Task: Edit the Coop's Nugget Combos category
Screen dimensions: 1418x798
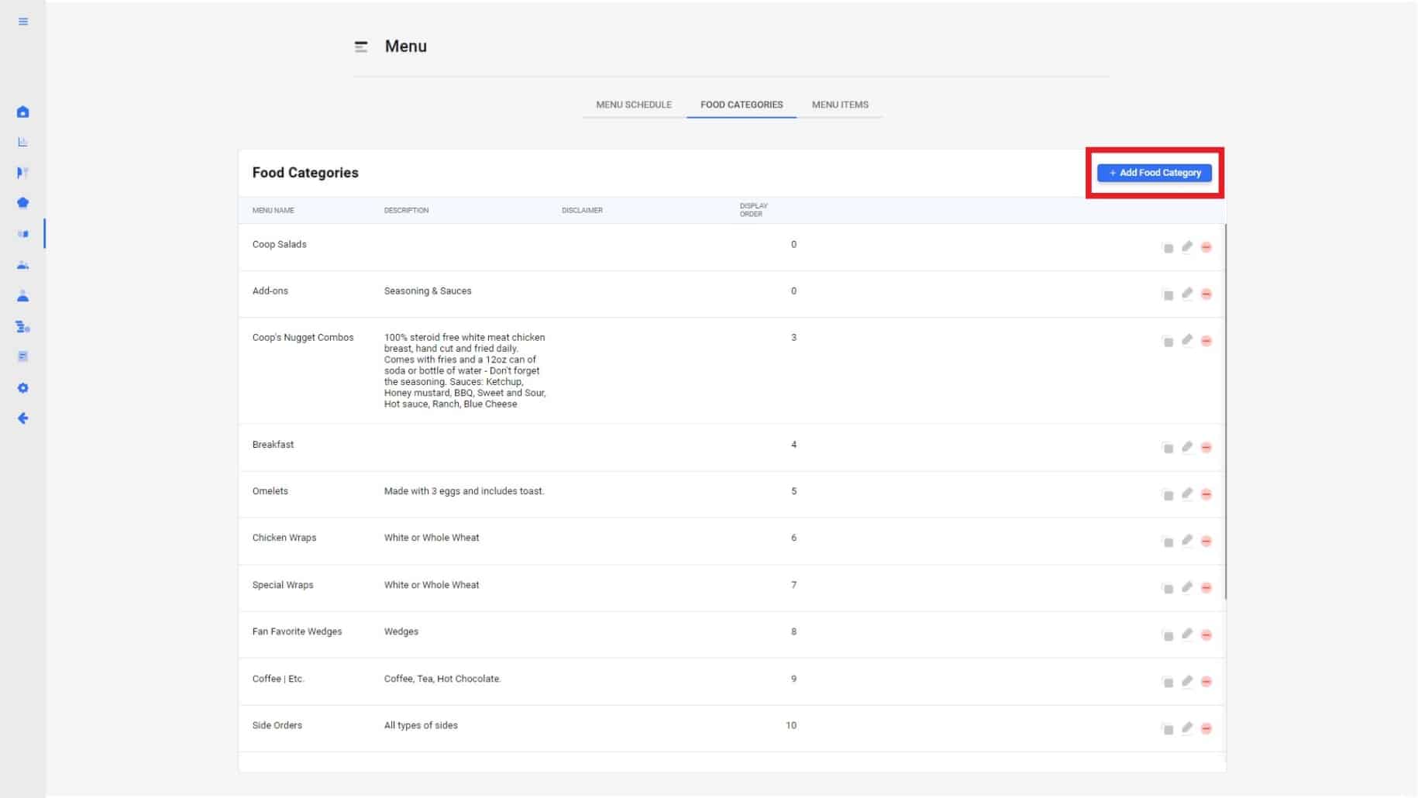Action: pyautogui.click(x=1187, y=340)
